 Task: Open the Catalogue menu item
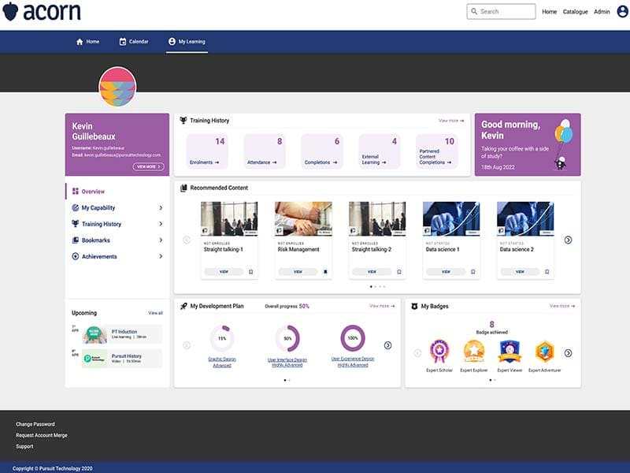click(577, 12)
